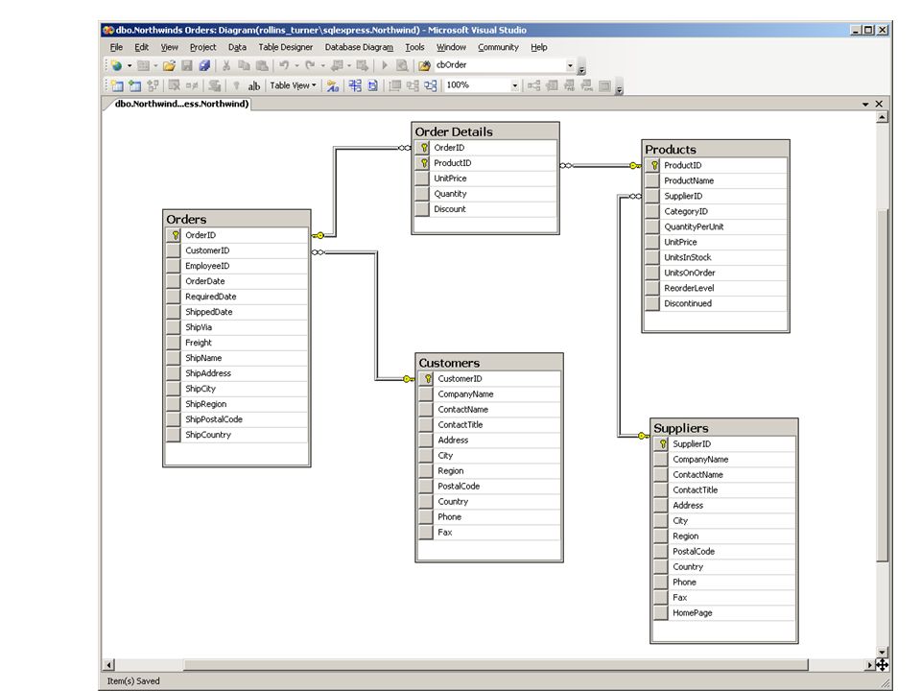Click the diagram overview pan icon
Image resolution: width=921 pixels, height=691 pixels.
[x=882, y=664]
